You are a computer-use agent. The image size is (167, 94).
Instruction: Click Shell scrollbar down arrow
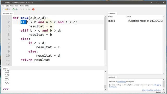tap(105, 90)
